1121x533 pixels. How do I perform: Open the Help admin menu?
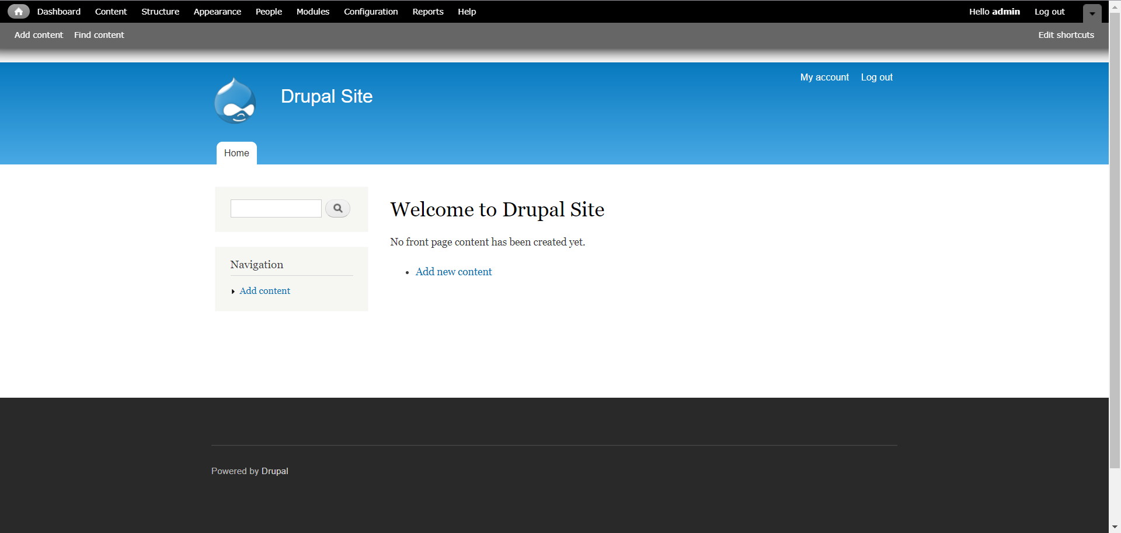[467, 12]
